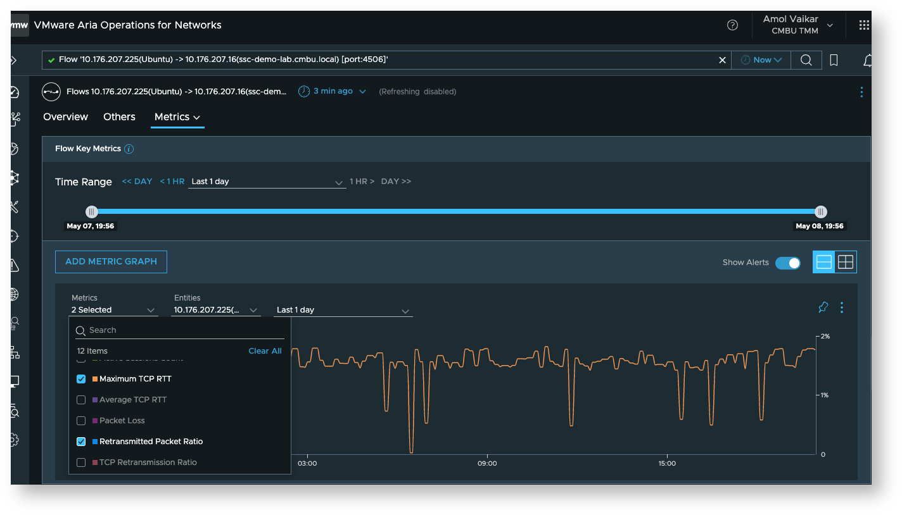
Task: Open the crosshair target icon in sidebar
Action: pos(15,236)
